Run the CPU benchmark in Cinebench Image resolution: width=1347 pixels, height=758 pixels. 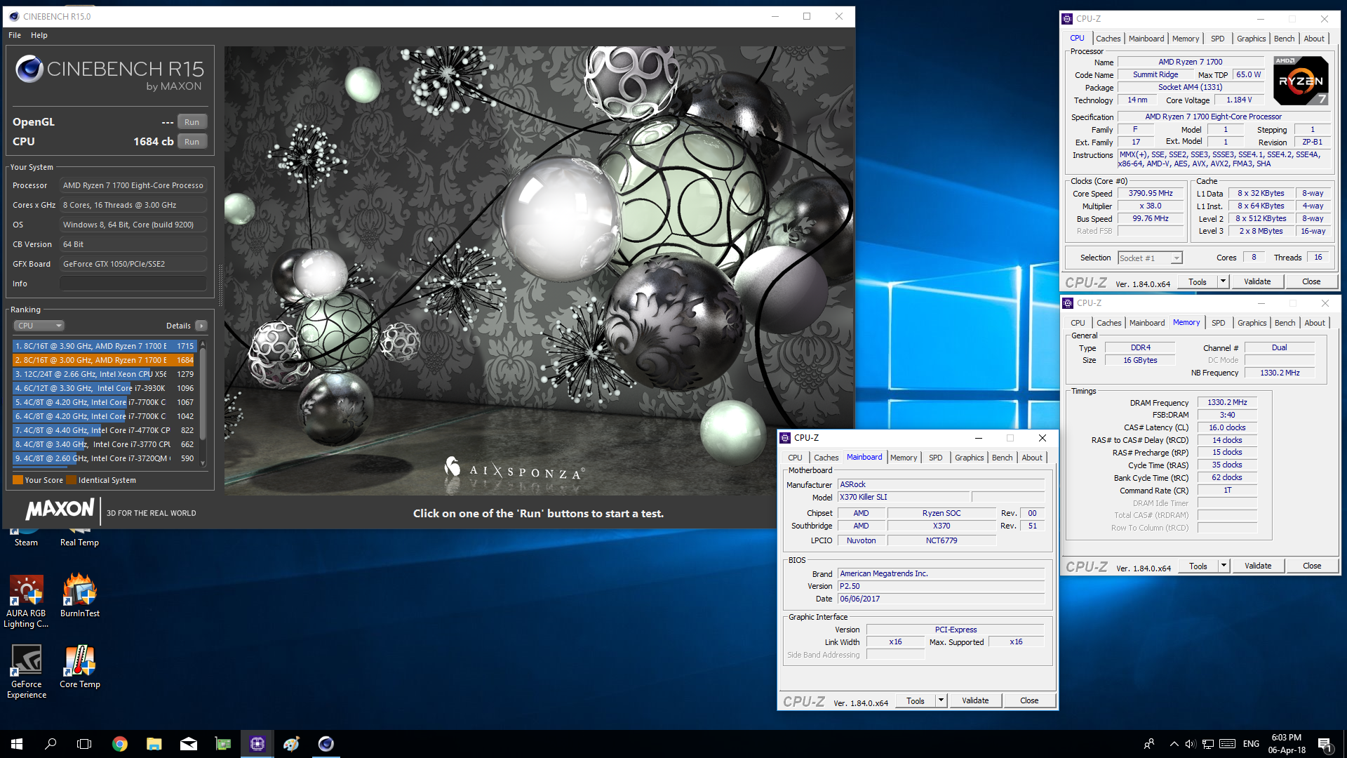pyautogui.click(x=192, y=142)
